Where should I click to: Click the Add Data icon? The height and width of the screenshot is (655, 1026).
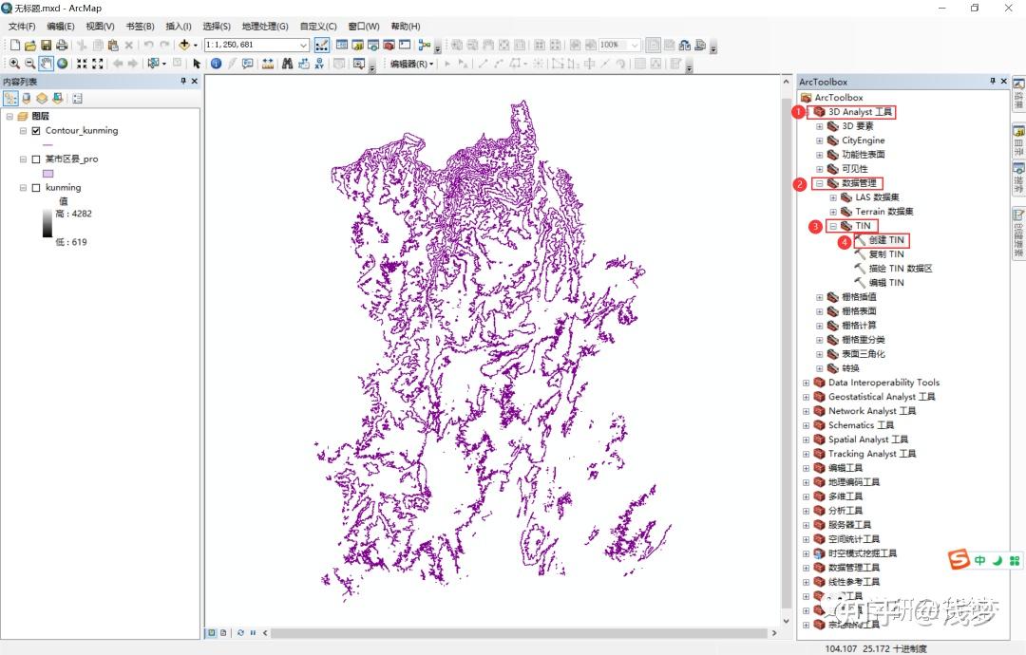(184, 44)
